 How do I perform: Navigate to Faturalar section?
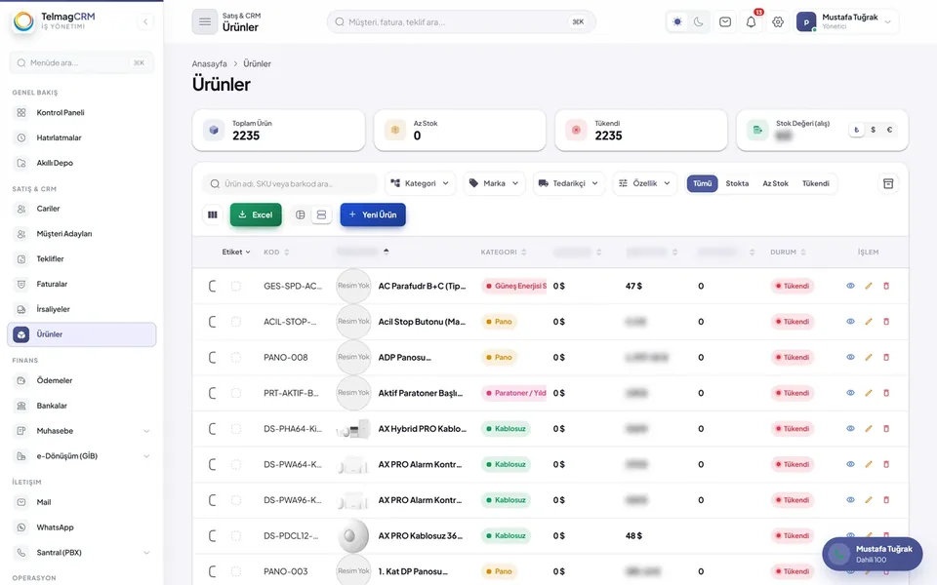[82, 284]
